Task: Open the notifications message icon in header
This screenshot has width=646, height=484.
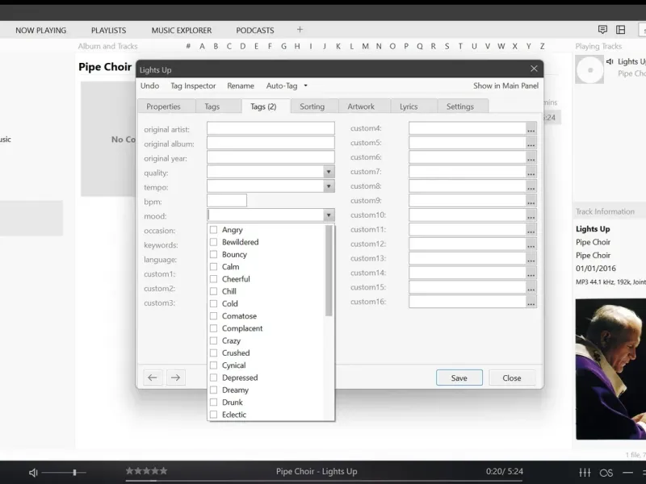Action: (x=602, y=30)
